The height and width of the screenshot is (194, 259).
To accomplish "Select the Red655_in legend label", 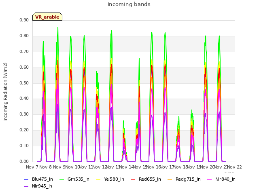I will pos(150,179).
